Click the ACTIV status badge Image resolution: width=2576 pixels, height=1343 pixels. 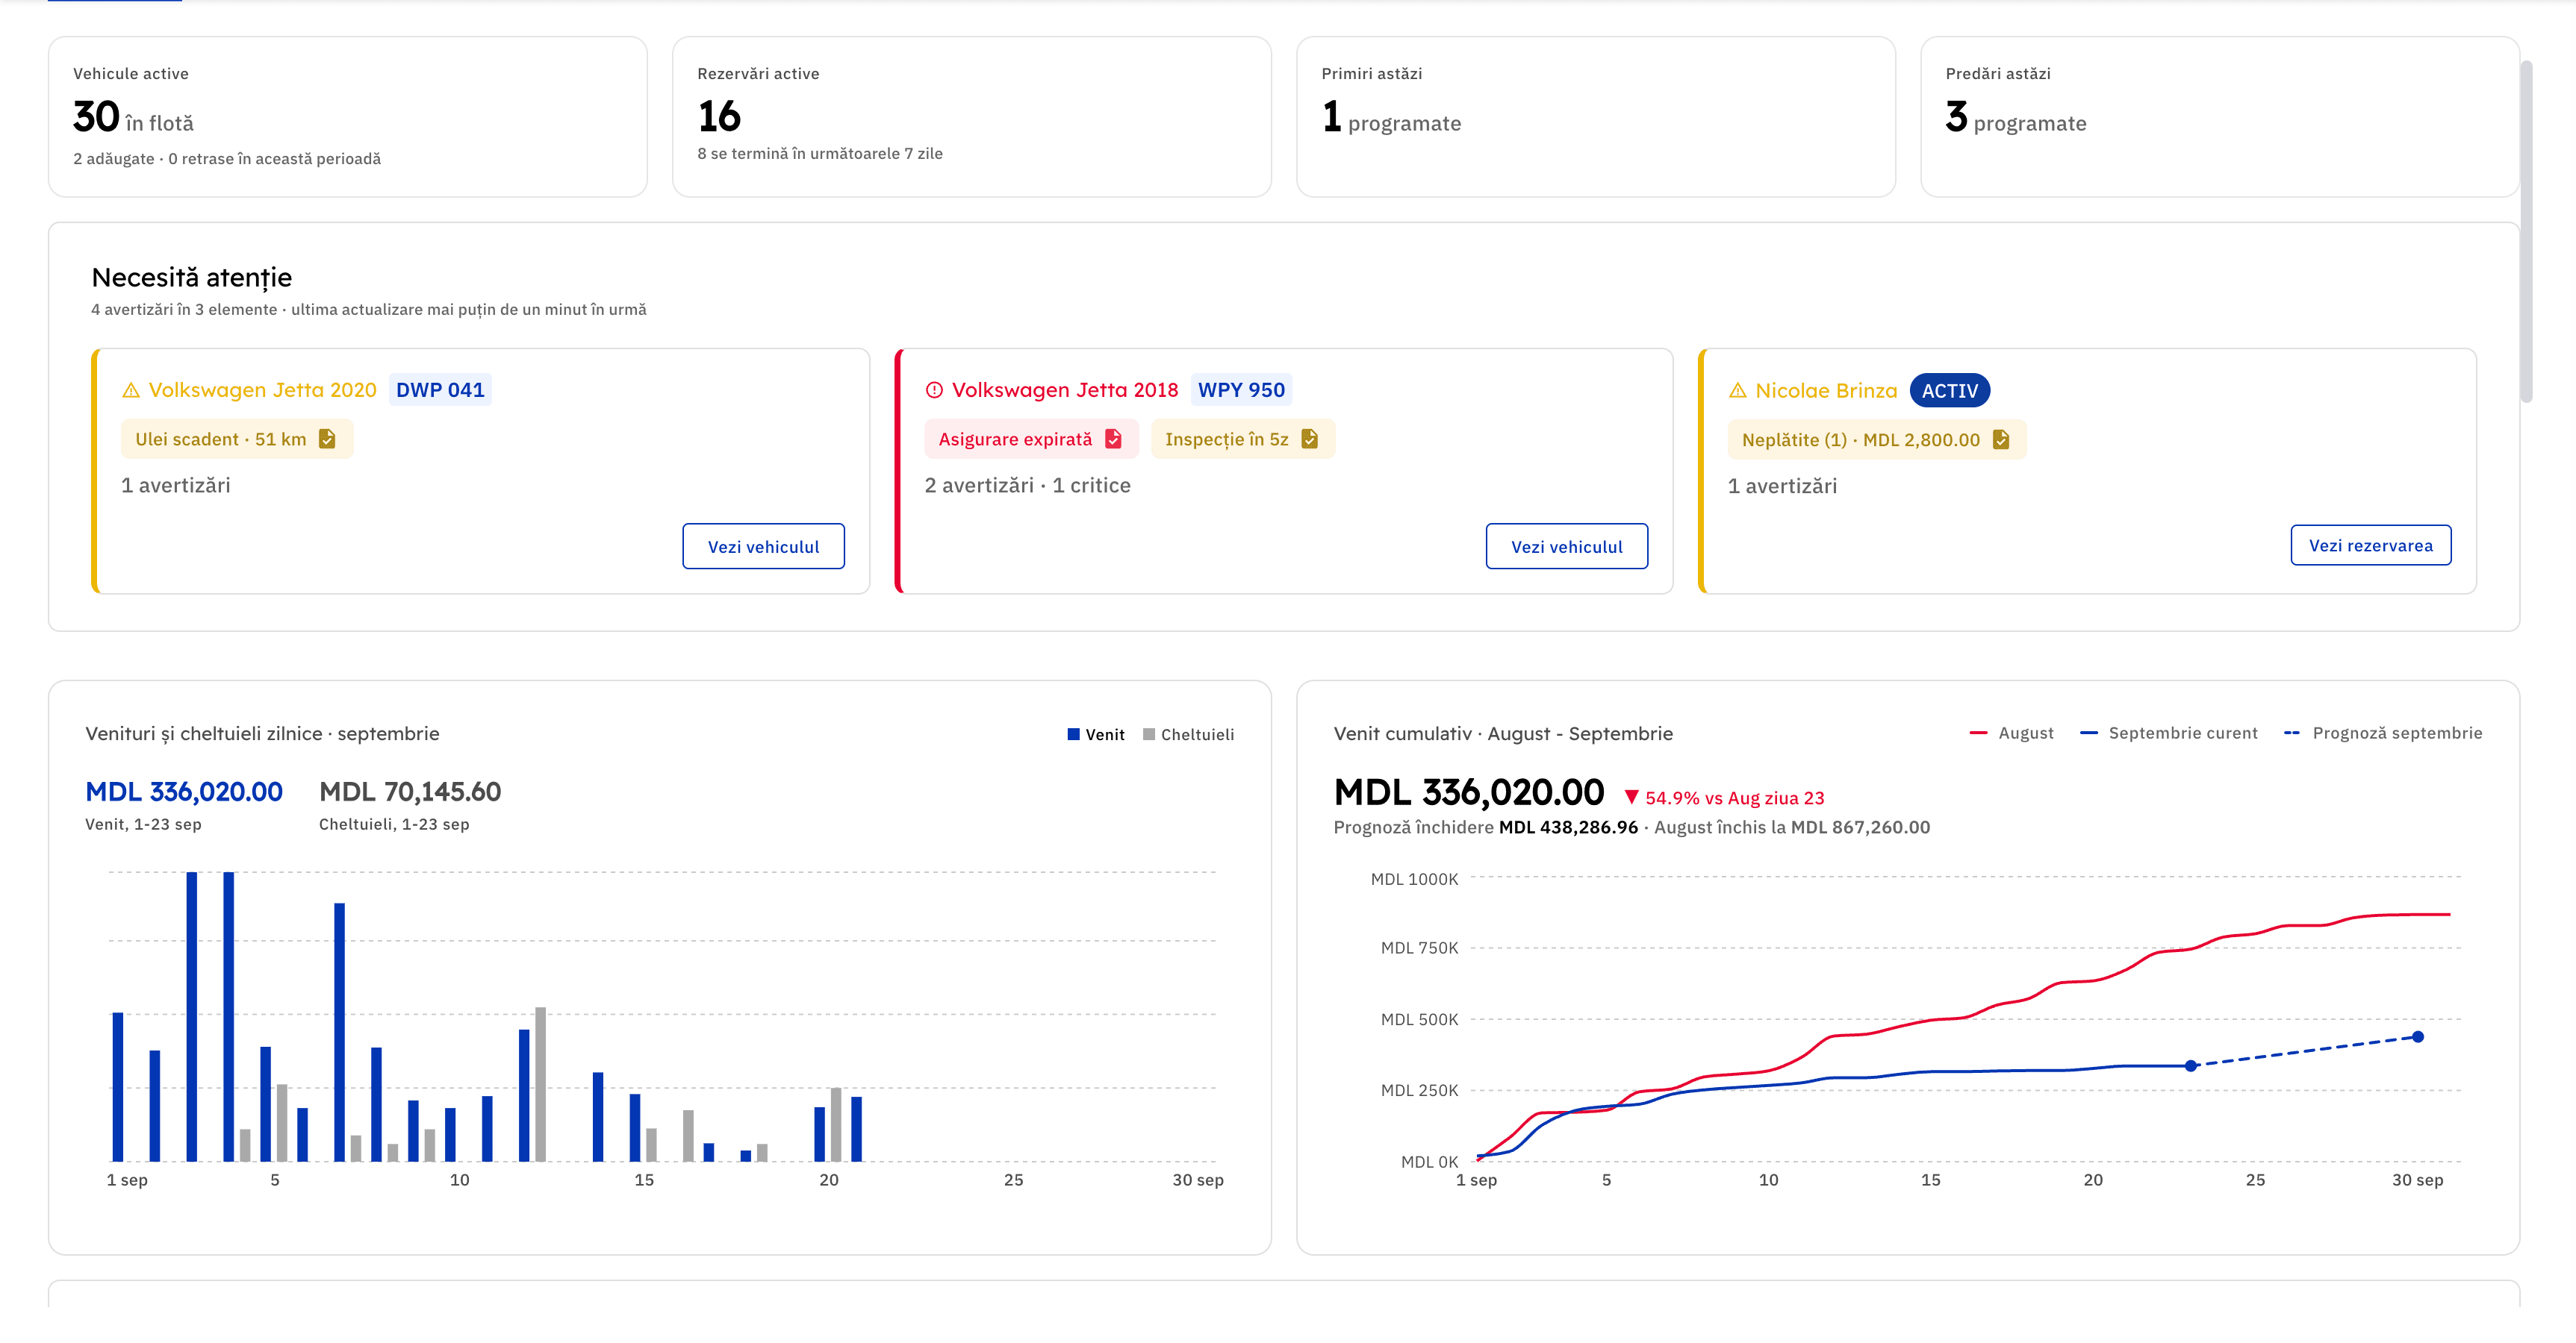[1950, 391]
